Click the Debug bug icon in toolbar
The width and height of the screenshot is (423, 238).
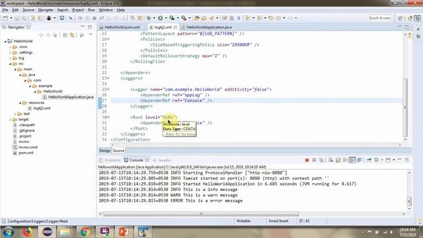(149, 18)
